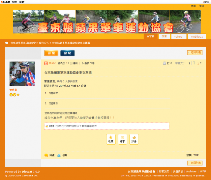Screen dimensions: 211x180
Task: Click the SCLUB logo in top bar
Action: (x=6, y=2)
